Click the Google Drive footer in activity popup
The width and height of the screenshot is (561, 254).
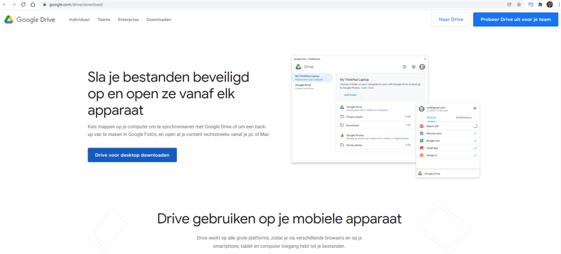pyautogui.click(x=448, y=173)
